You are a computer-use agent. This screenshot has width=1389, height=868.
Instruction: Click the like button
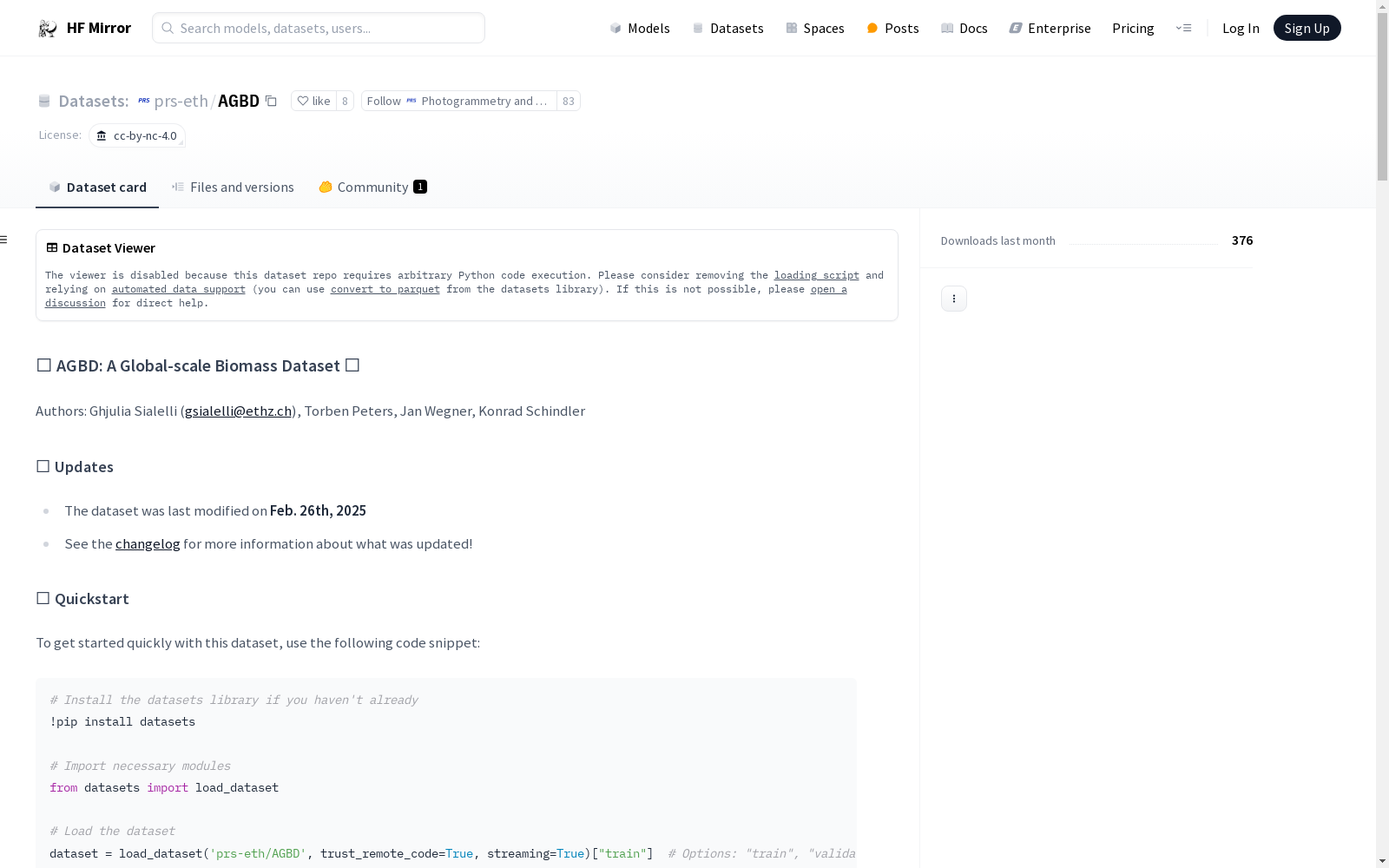[313, 101]
